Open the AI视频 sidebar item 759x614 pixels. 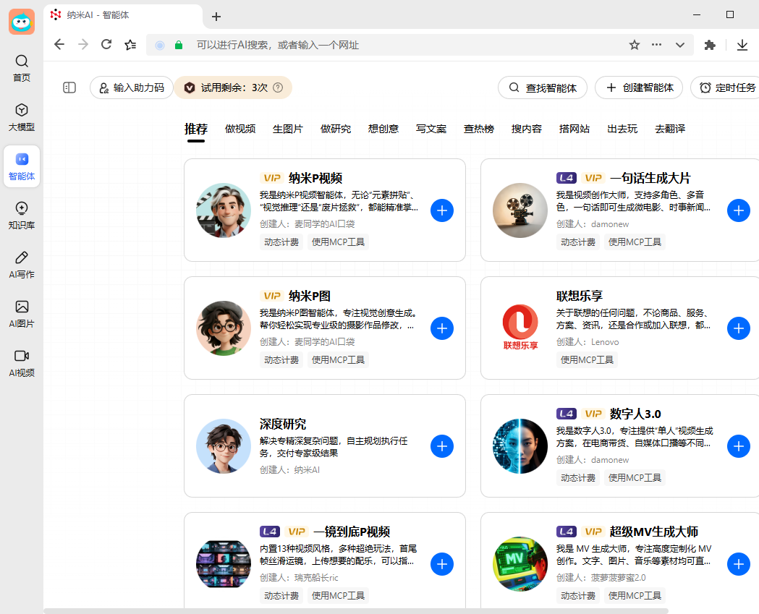point(21,363)
